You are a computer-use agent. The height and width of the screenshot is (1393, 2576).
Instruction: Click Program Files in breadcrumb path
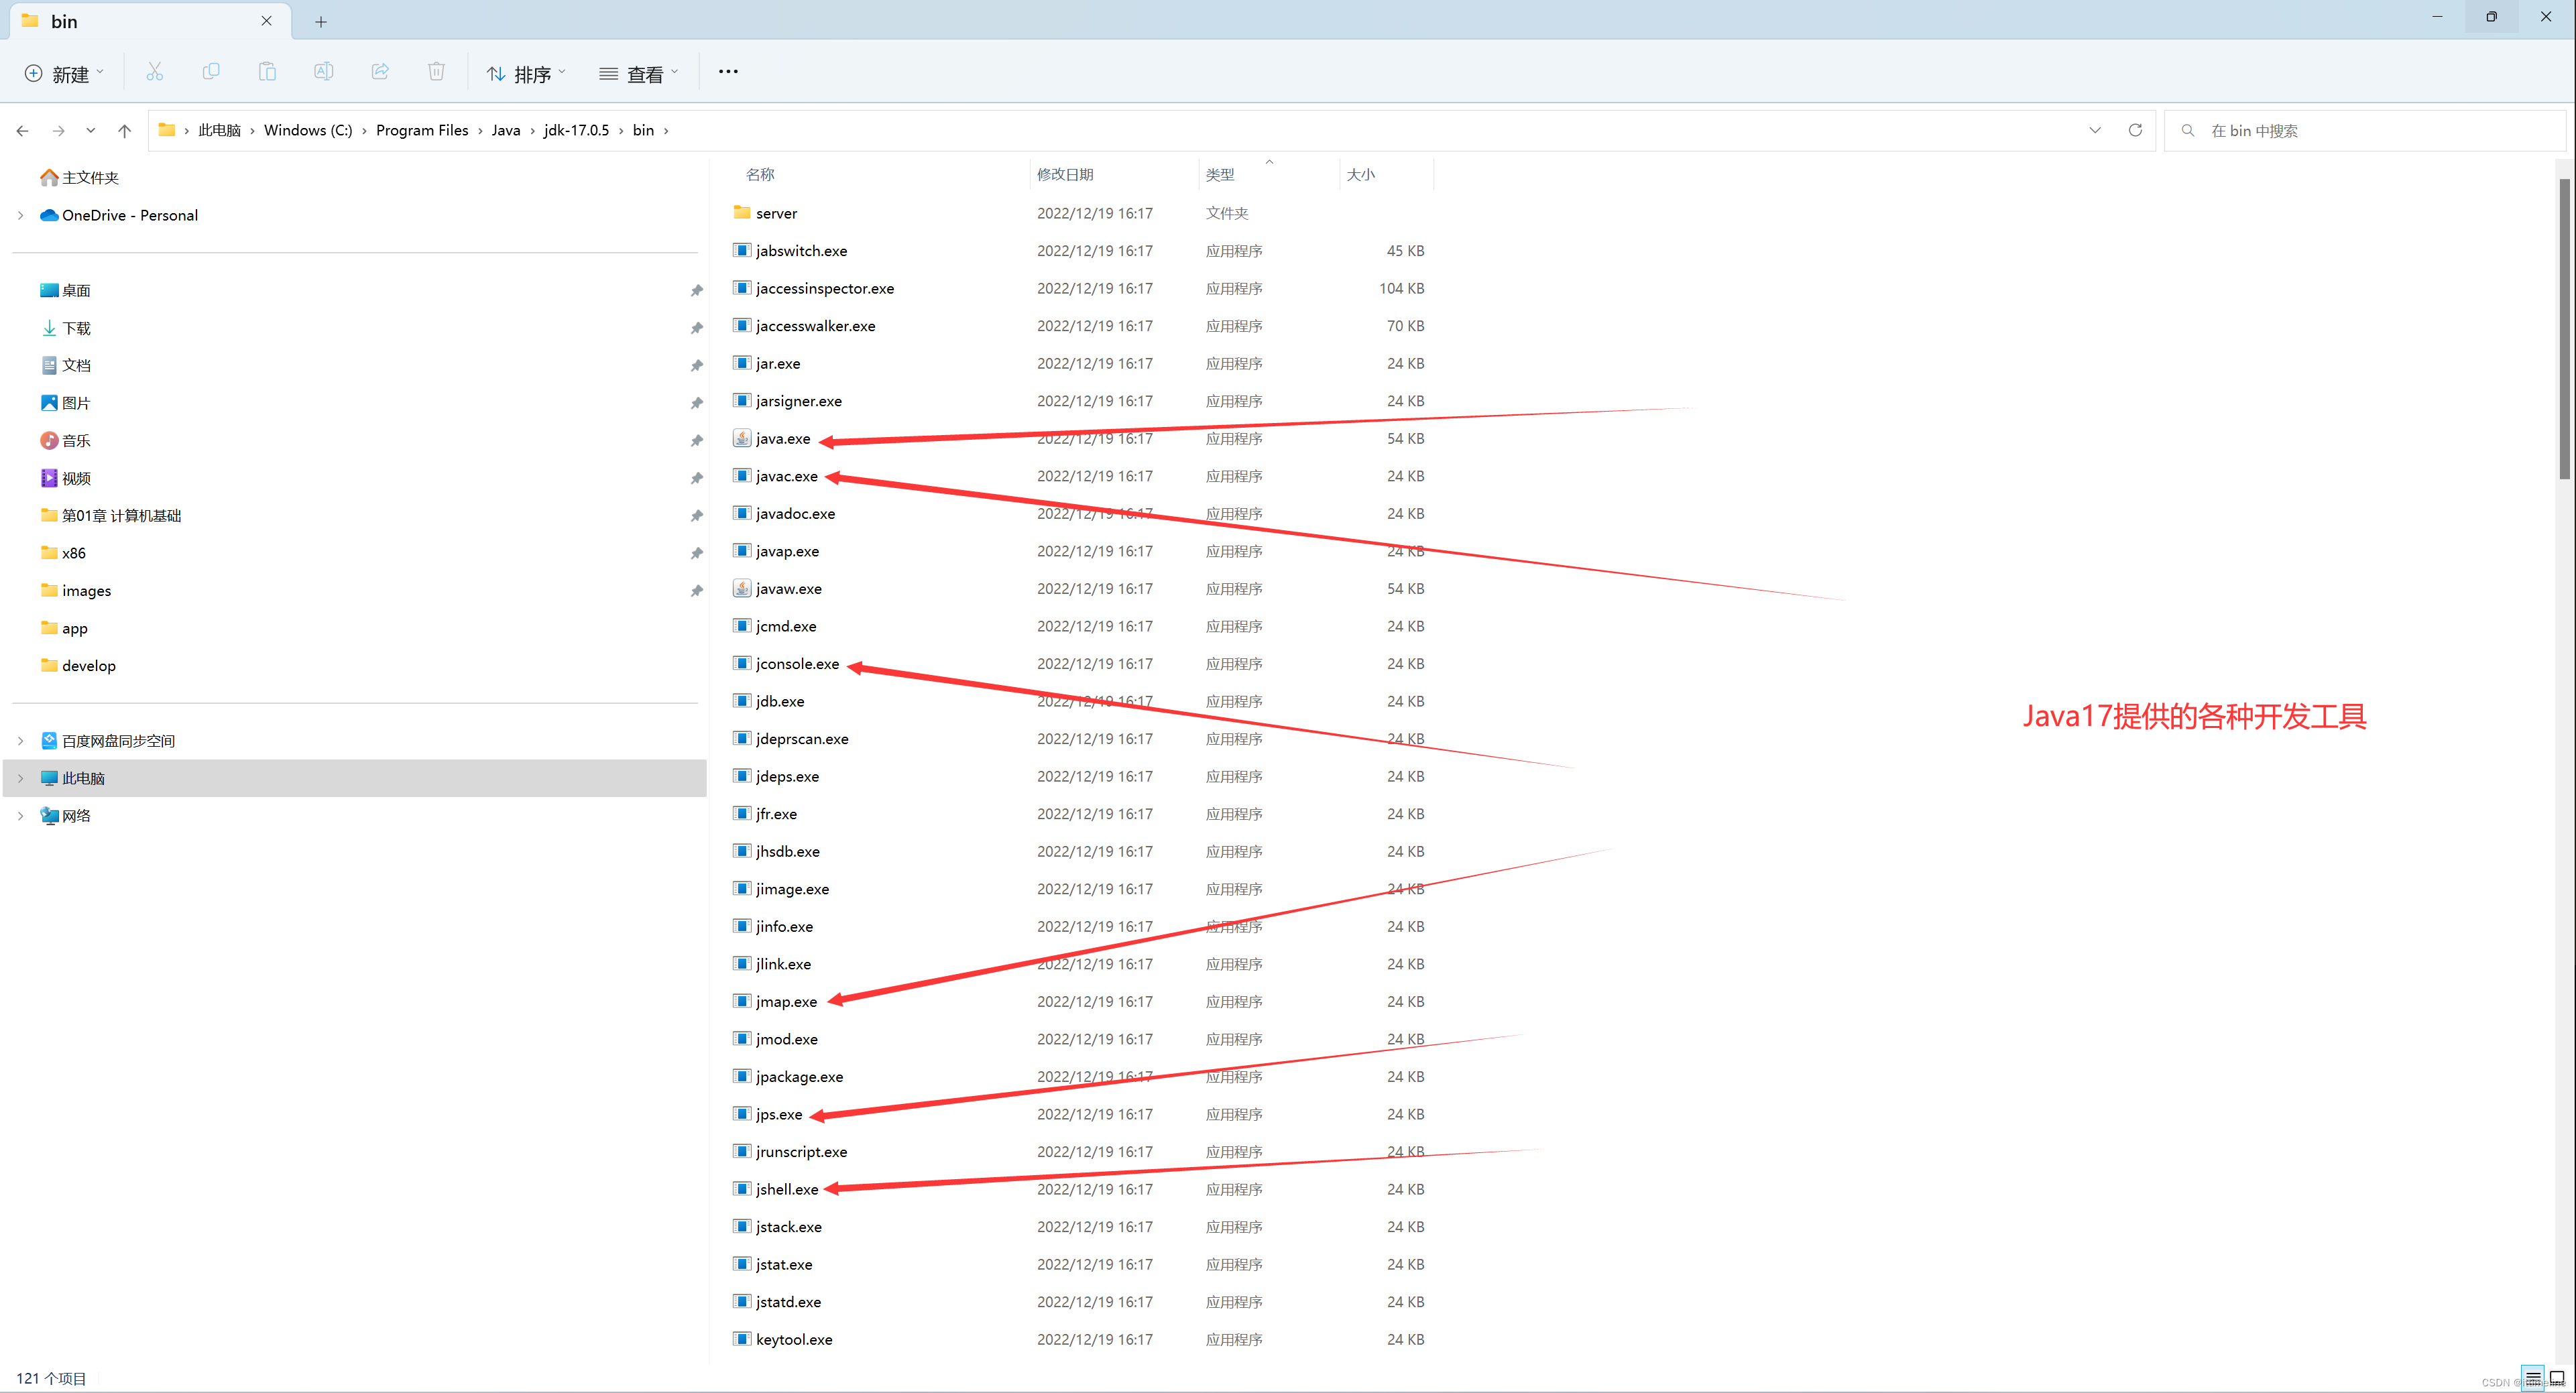[422, 130]
